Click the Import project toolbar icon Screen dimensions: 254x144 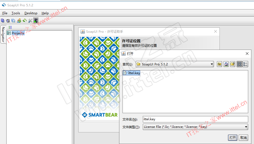pyautogui.click(x=8, y=21)
